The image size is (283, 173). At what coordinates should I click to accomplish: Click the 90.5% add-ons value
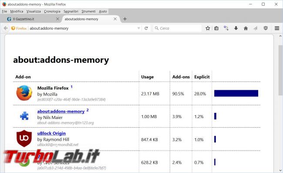click(x=178, y=94)
